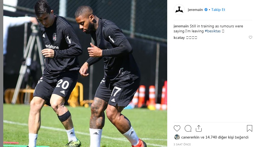Like kcatay's comment with the small heart

tap(251, 38)
